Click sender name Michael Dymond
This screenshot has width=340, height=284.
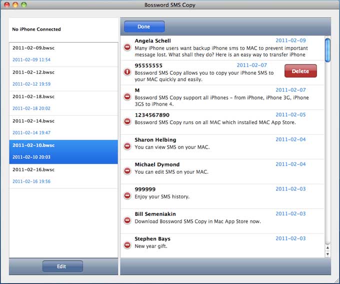click(x=157, y=165)
